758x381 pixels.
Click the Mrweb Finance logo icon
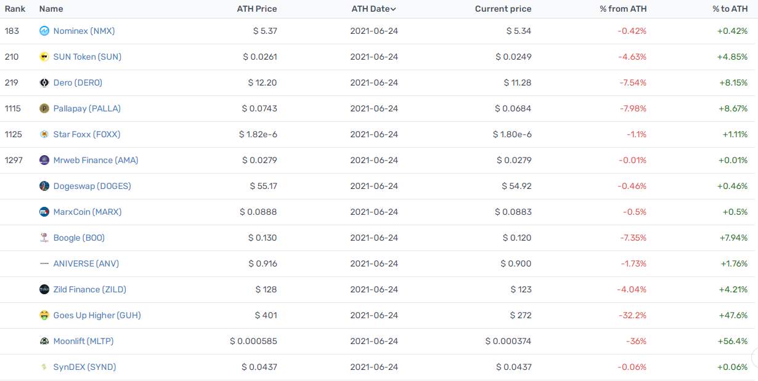(44, 160)
